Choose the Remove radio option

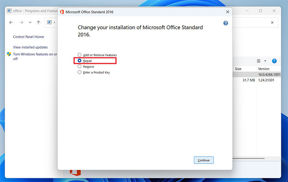[x=79, y=66]
